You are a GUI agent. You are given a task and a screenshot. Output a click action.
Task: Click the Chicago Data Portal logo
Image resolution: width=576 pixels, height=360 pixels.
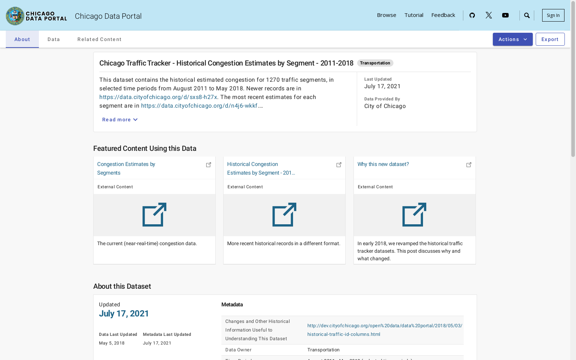coord(36,16)
